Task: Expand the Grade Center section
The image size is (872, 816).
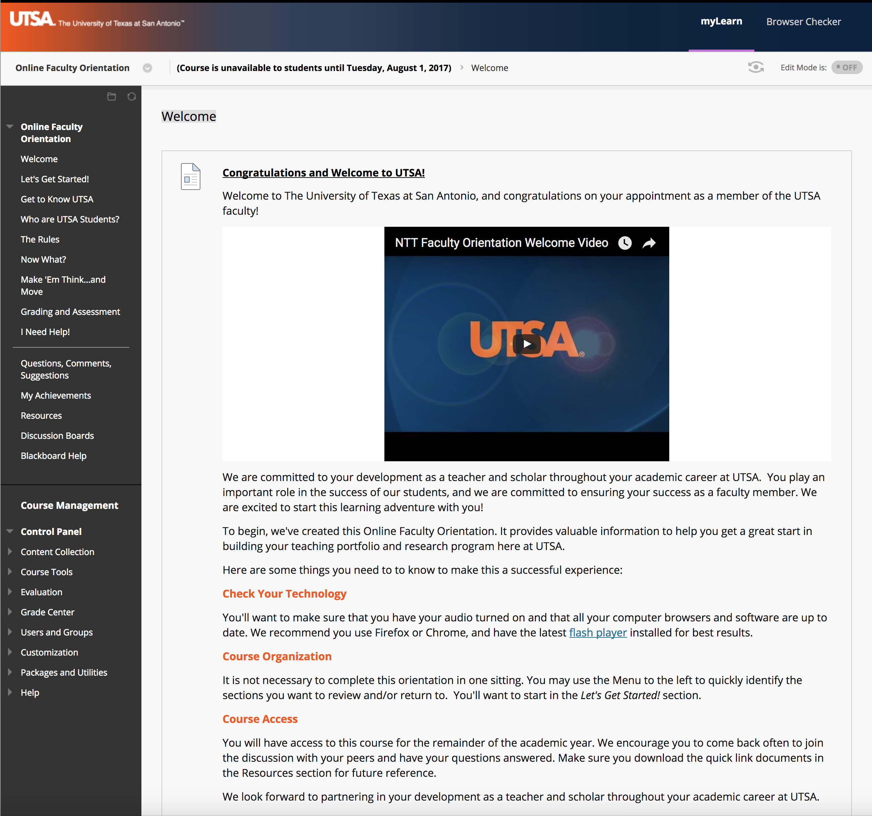Action: (10, 612)
